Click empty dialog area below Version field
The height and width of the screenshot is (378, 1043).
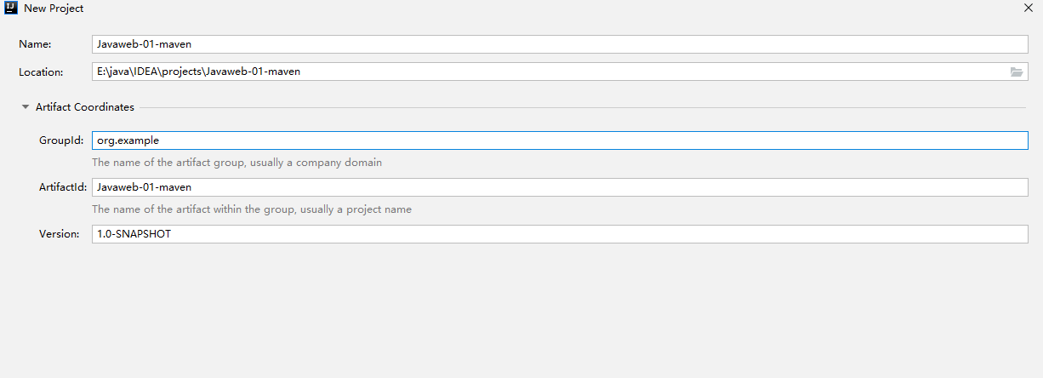pyautogui.click(x=521, y=311)
